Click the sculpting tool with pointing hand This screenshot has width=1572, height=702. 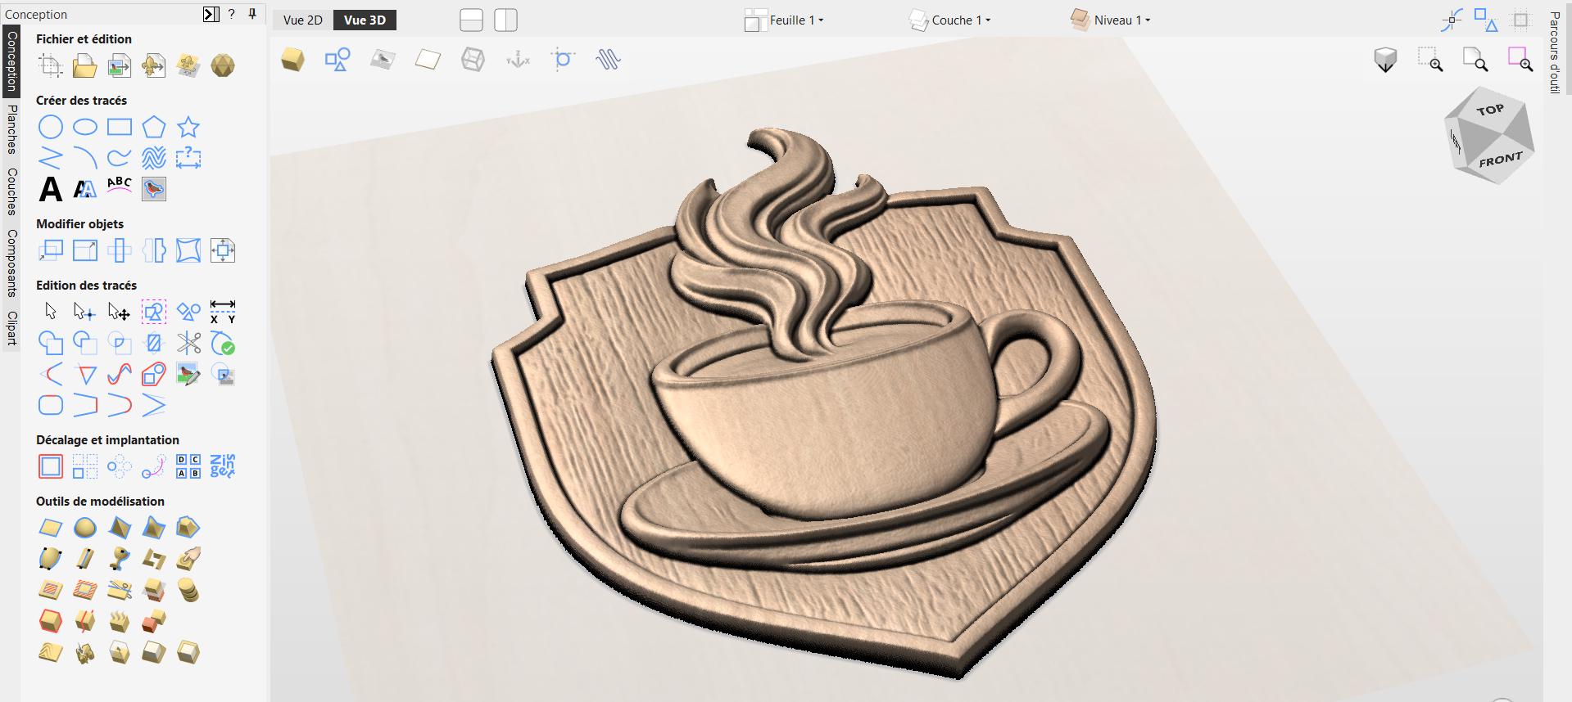click(x=188, y=559)
